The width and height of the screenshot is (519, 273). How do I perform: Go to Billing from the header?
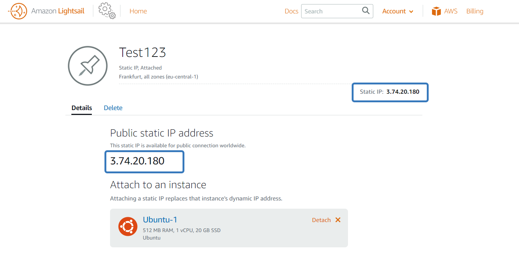pos(475,11)
